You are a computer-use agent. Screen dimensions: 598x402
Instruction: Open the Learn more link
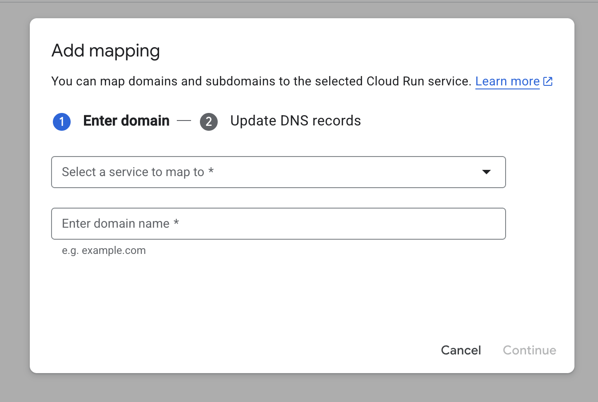[507, 81]
